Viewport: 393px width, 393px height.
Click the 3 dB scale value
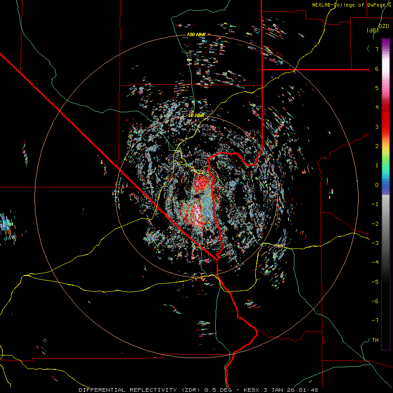377,127
